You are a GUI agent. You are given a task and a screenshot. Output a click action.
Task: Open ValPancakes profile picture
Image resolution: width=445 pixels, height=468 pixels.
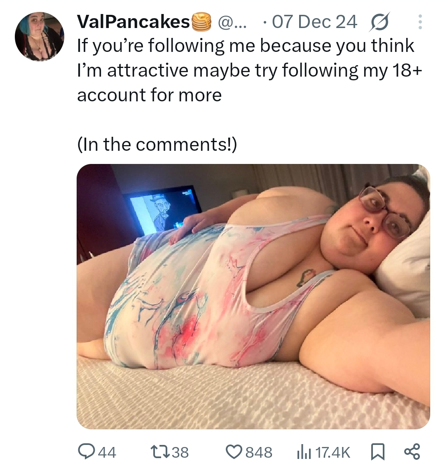tap(40, 36)
